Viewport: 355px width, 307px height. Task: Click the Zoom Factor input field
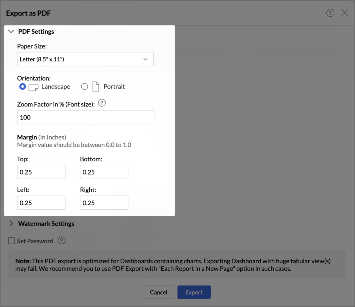86,117
